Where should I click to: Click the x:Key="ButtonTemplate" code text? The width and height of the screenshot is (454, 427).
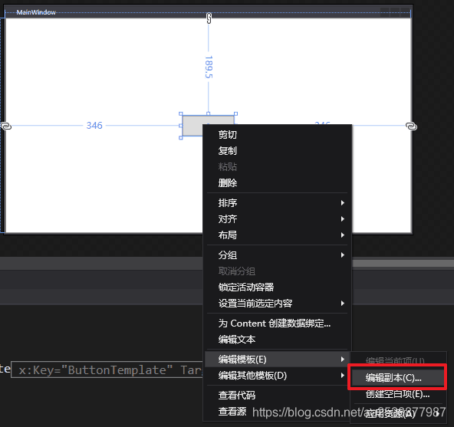[x=96, y=370]
